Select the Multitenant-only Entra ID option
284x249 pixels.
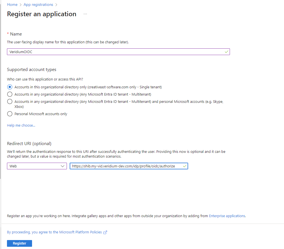pos(10,94)
